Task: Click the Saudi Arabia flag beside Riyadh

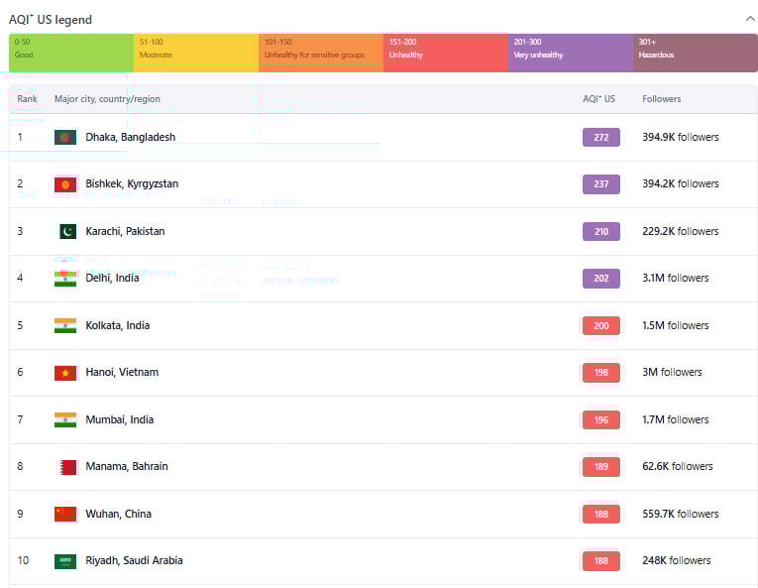Action: tap(65, 561)
